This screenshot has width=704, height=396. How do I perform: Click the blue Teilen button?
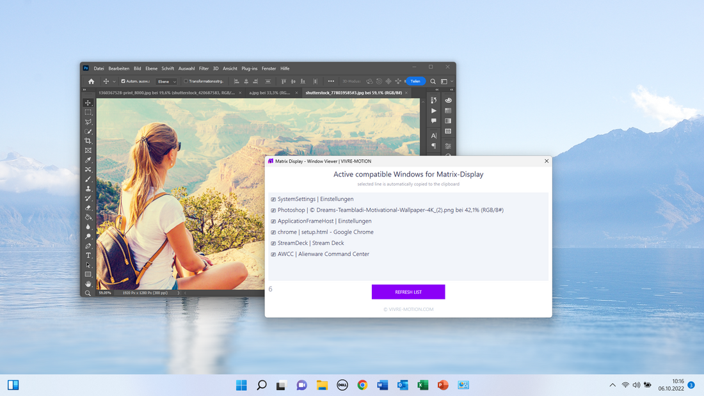click(x=415, y=81)
